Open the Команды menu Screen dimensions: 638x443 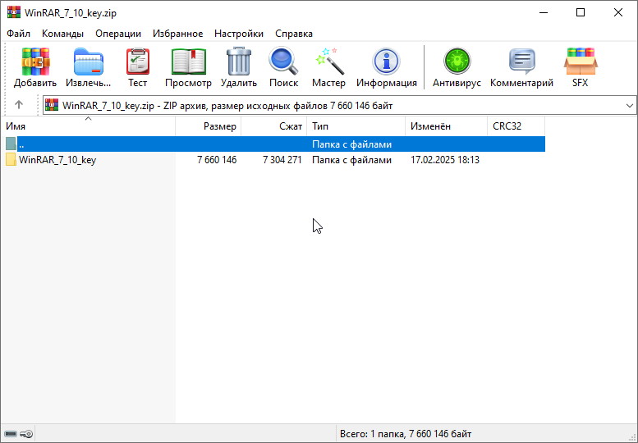pos(62,34)
